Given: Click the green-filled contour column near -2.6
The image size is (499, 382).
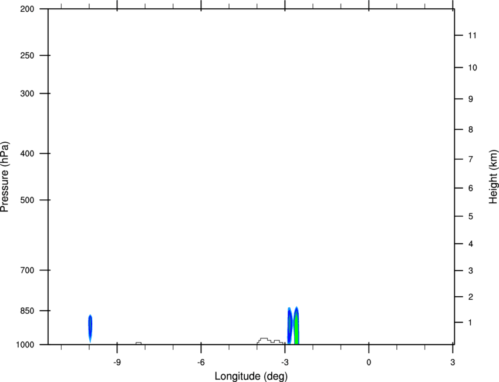Looking at the screenshot, I should [x=296, y=326].
